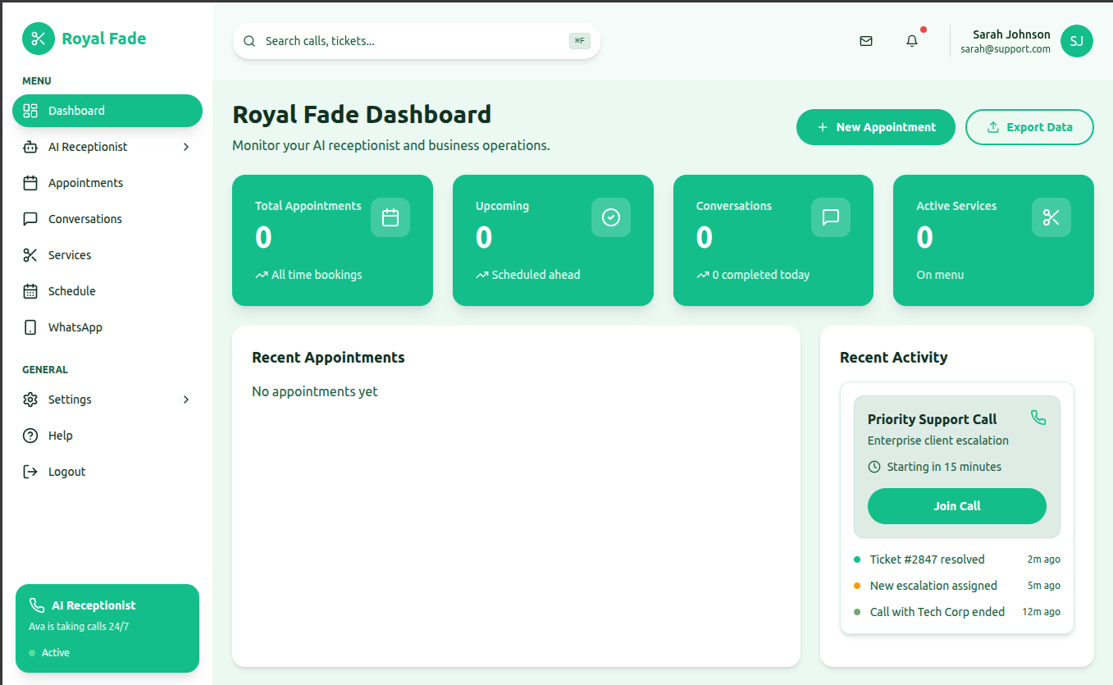Screen dimensions: 1113x685
Task: Click the SJ user avatar
Action: (x=1076, y=41)
